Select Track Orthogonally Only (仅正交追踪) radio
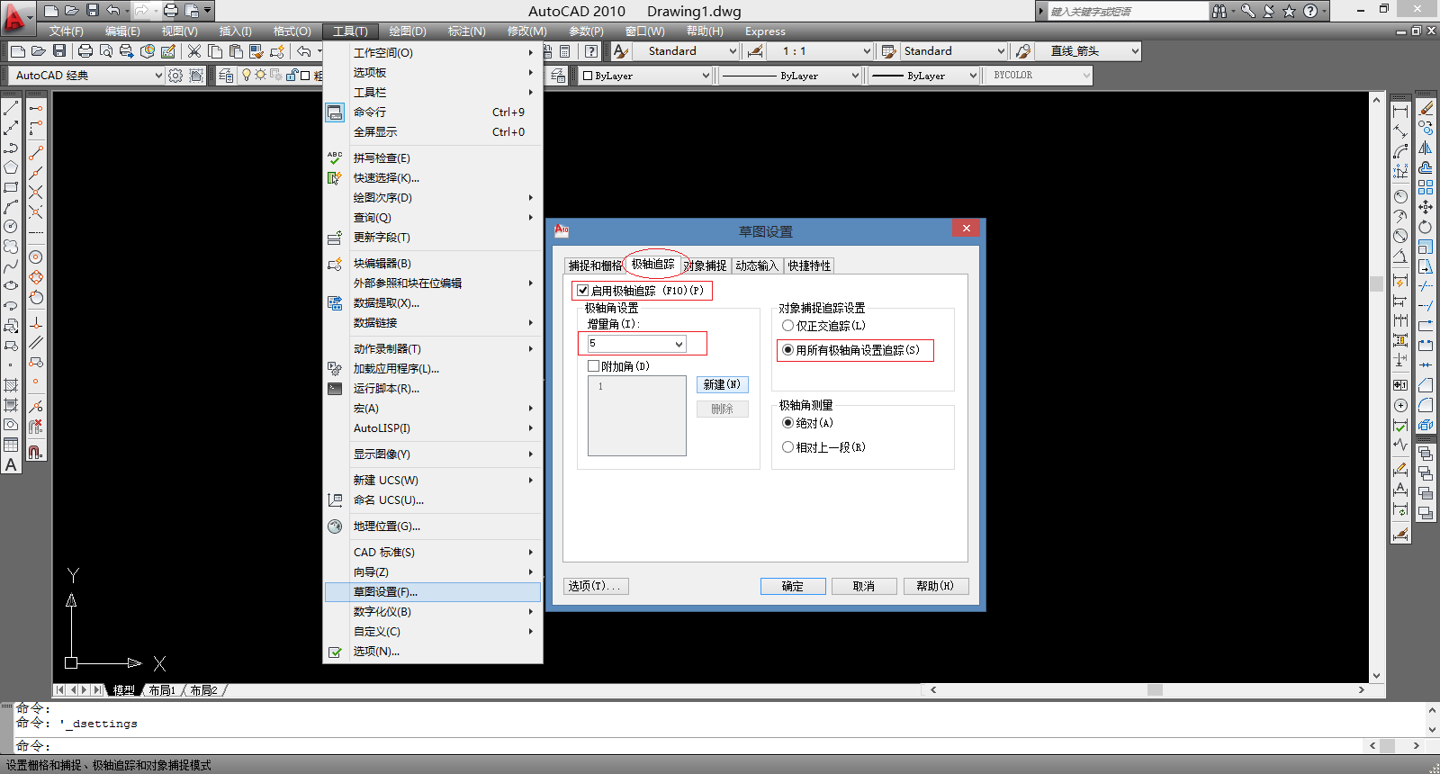Image resolution: width=1440 pixels, height=774 pixels. tap(787, 326)
